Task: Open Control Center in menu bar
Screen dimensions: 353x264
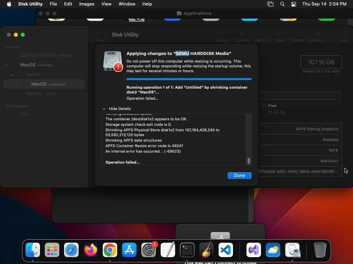Action: [x=294, y=4]
